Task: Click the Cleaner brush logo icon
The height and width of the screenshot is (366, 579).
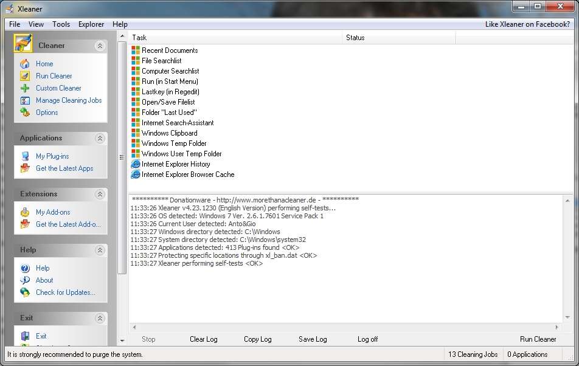Action: 23,43
